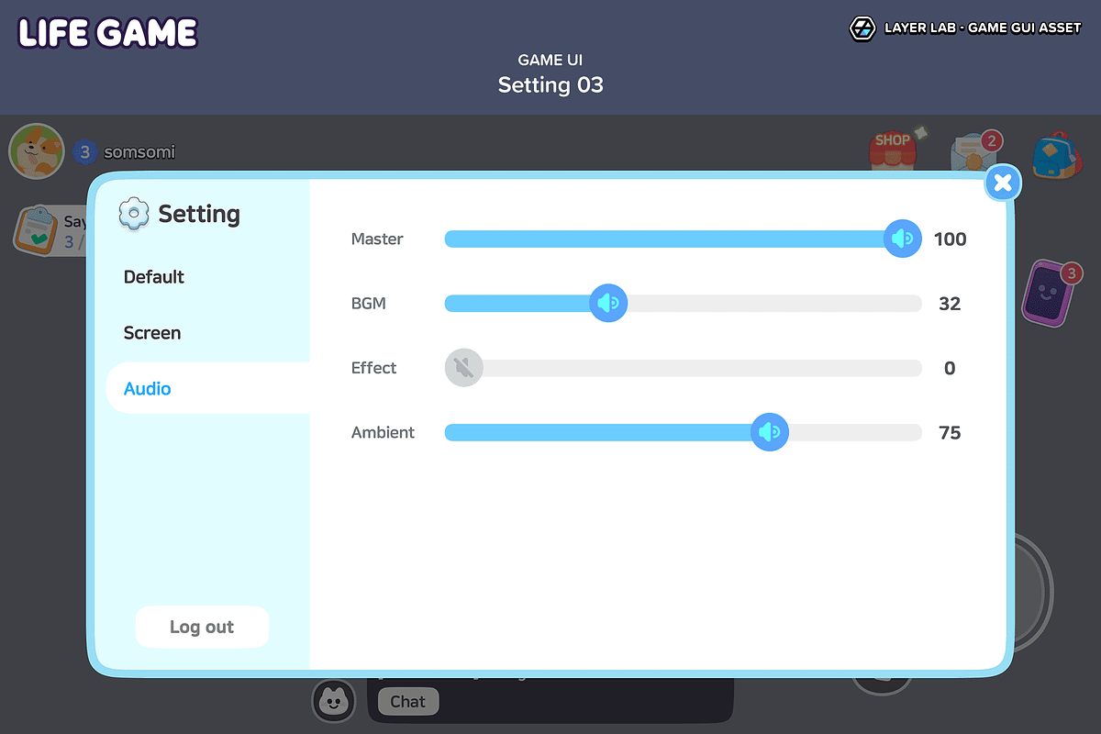Click the BGM volume value 32

950,304
